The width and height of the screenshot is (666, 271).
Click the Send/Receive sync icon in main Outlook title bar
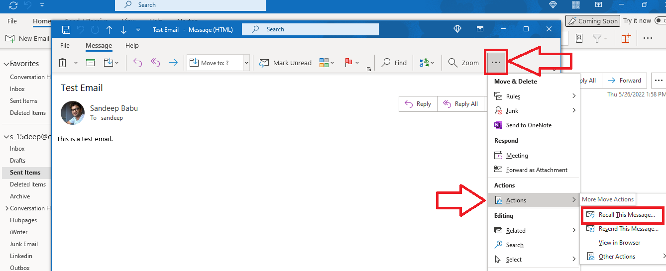click(13, 5)
